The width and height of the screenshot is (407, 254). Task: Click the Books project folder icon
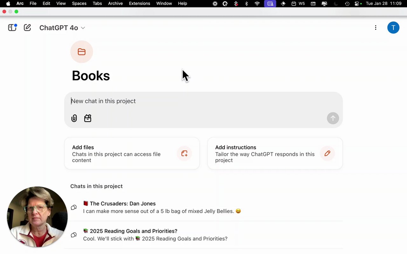point(82,52)
